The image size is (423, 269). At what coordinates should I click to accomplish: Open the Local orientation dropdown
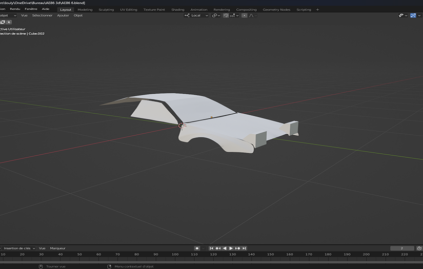pos(199,15)
